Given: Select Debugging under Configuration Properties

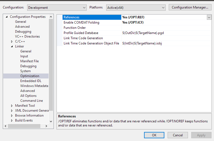Looking at the screenshot, I should 23,32.
